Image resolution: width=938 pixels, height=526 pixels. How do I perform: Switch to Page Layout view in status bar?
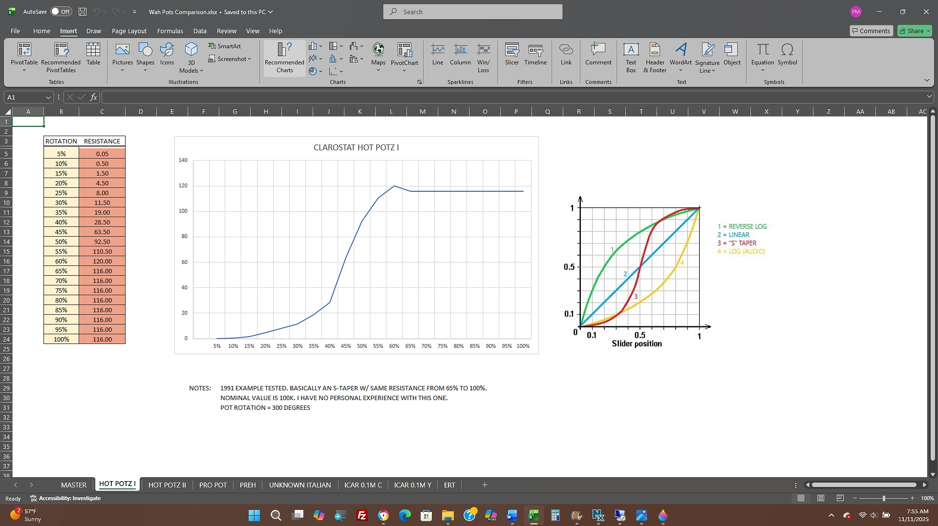tap(821, 498)
